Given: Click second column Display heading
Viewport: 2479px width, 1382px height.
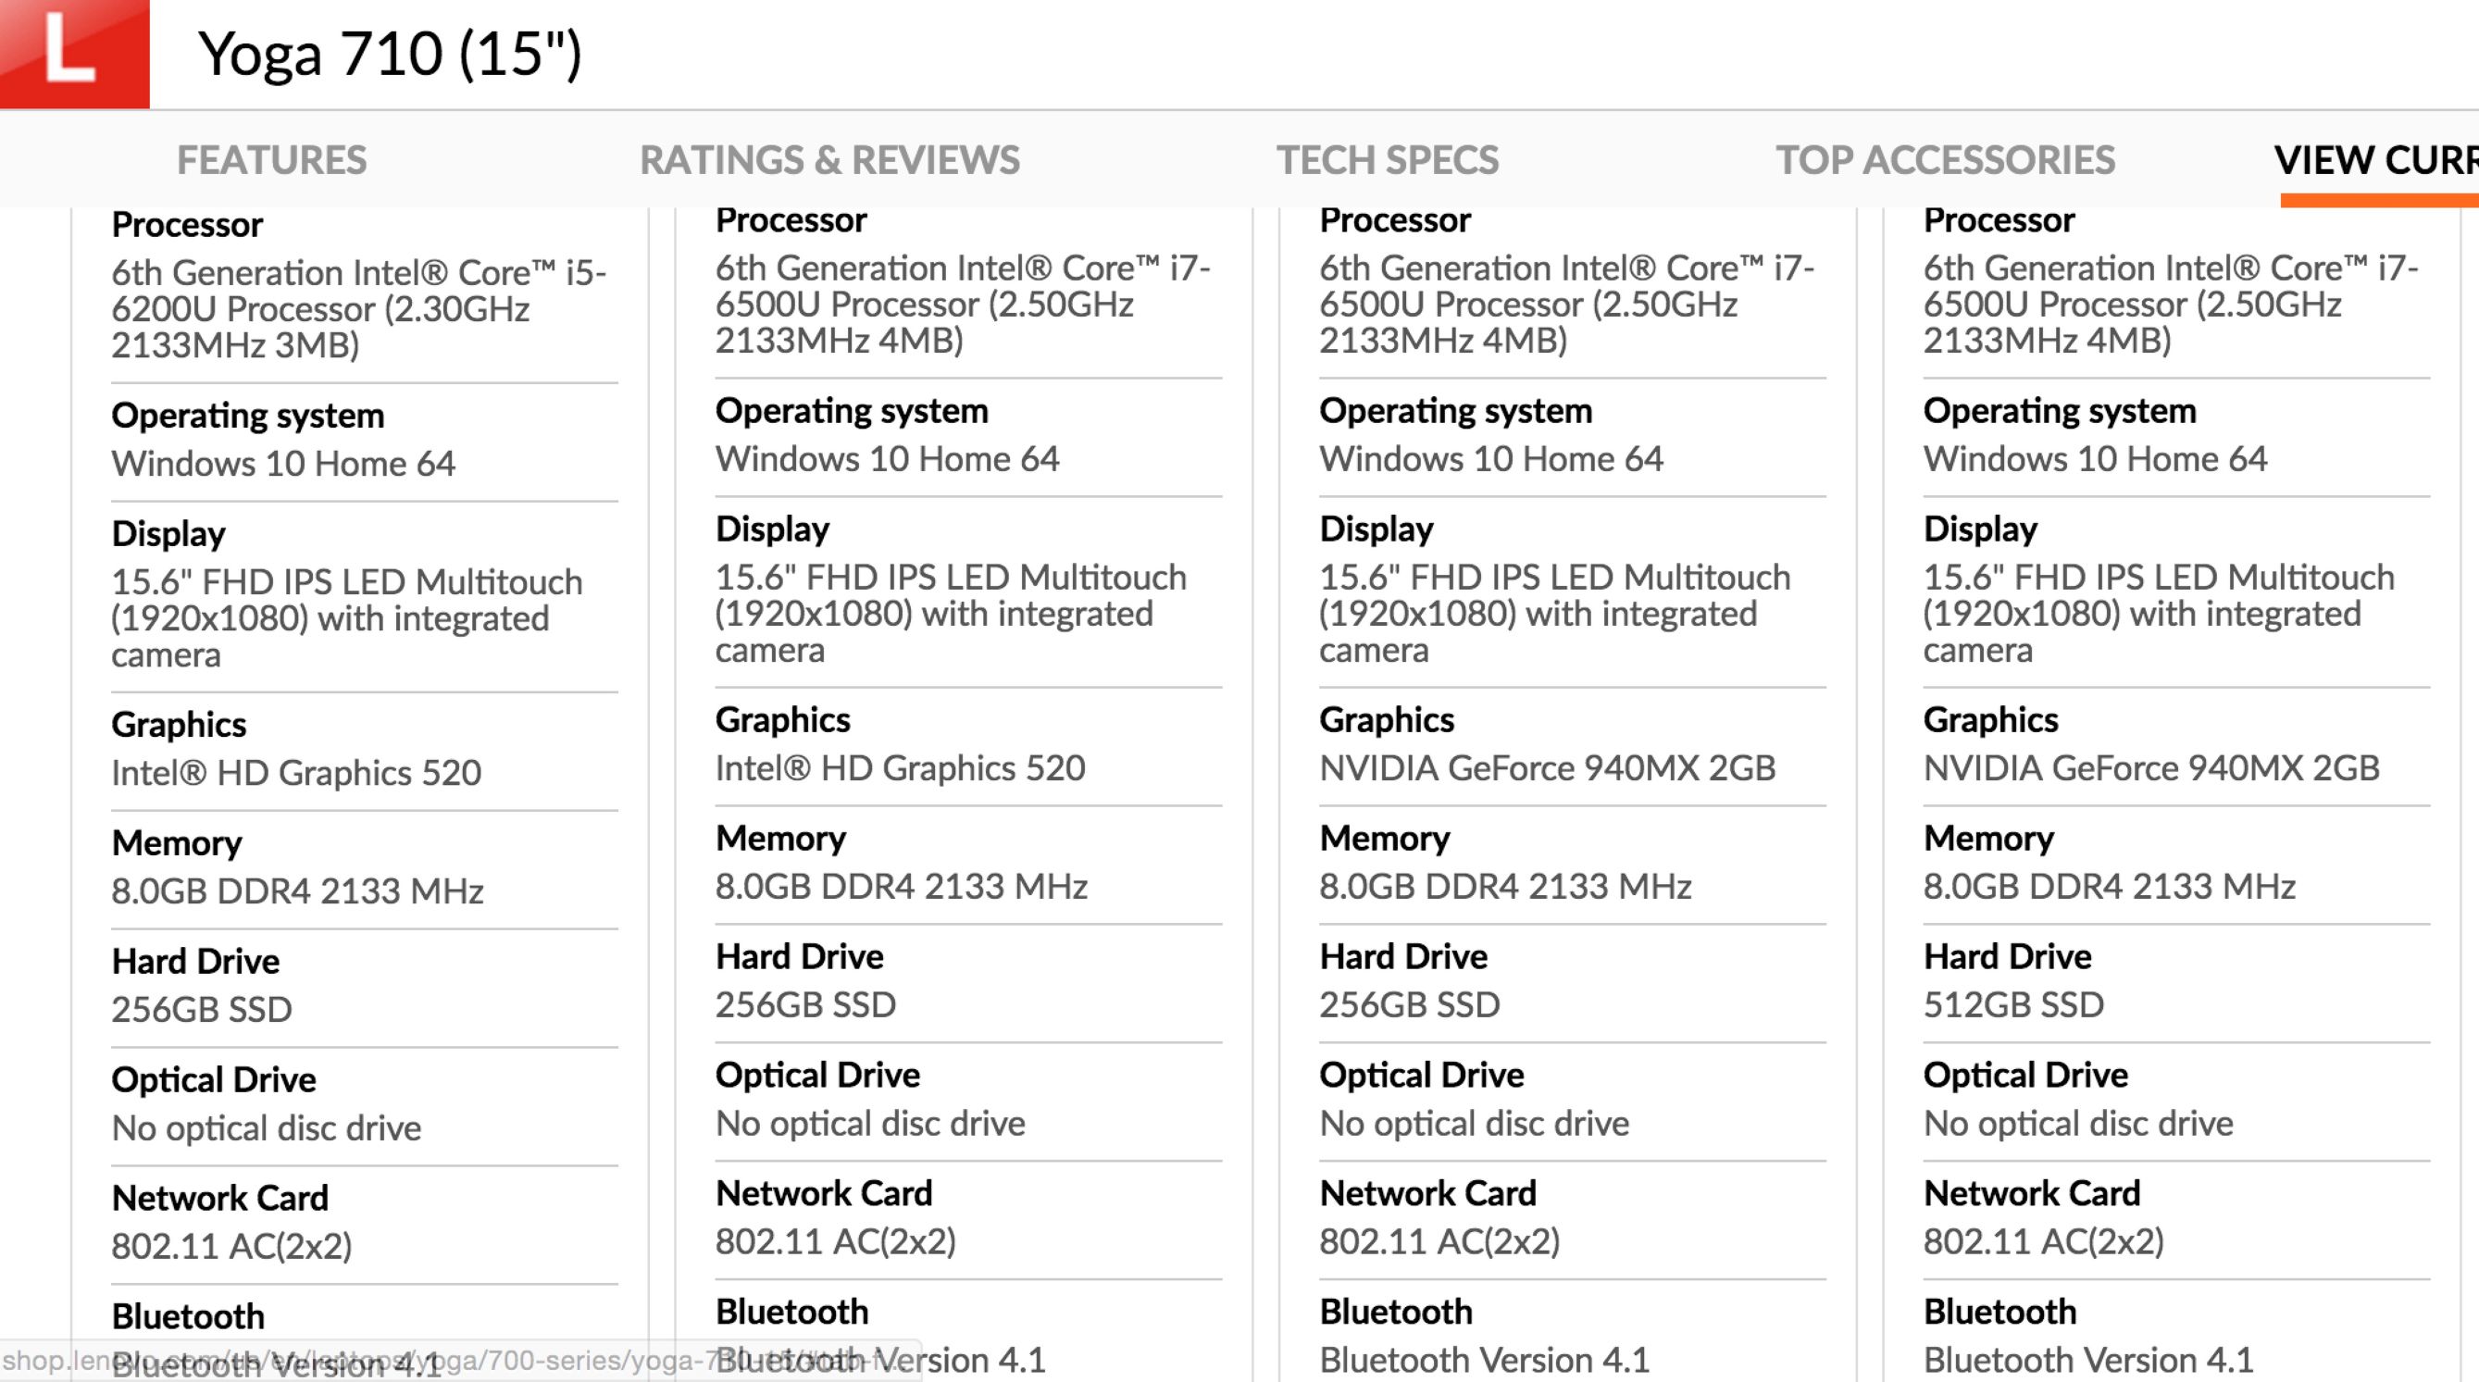Looking at the screenshot, I should [772, 529].
